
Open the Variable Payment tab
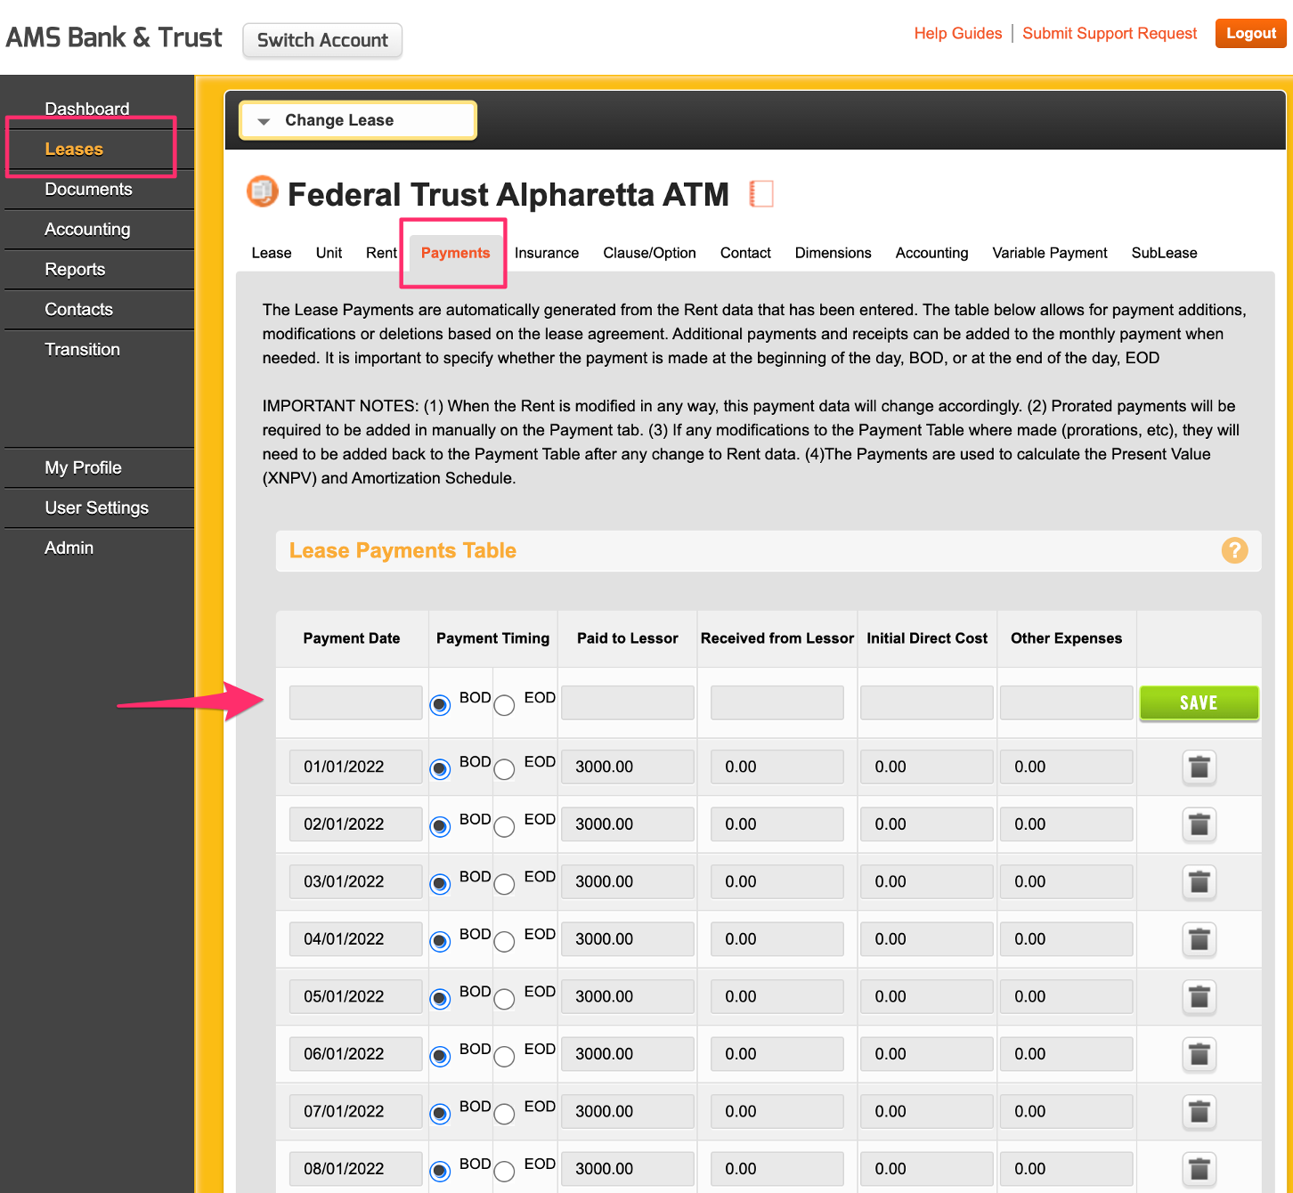(1049, 253)
